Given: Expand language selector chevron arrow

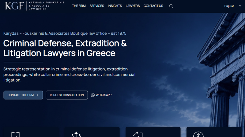Looking at the screenshot, I should point(240,6).
